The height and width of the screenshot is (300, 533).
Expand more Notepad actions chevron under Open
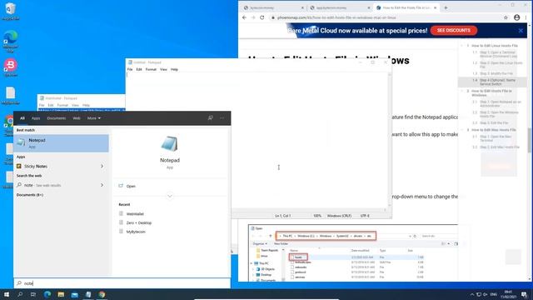click(x=170, y=197)
